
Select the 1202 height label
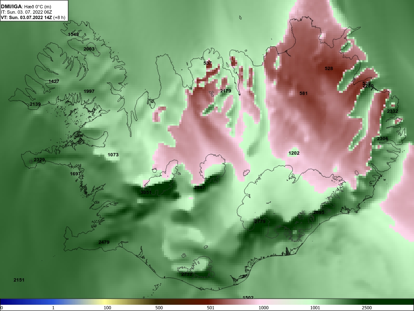click(294, 153)
